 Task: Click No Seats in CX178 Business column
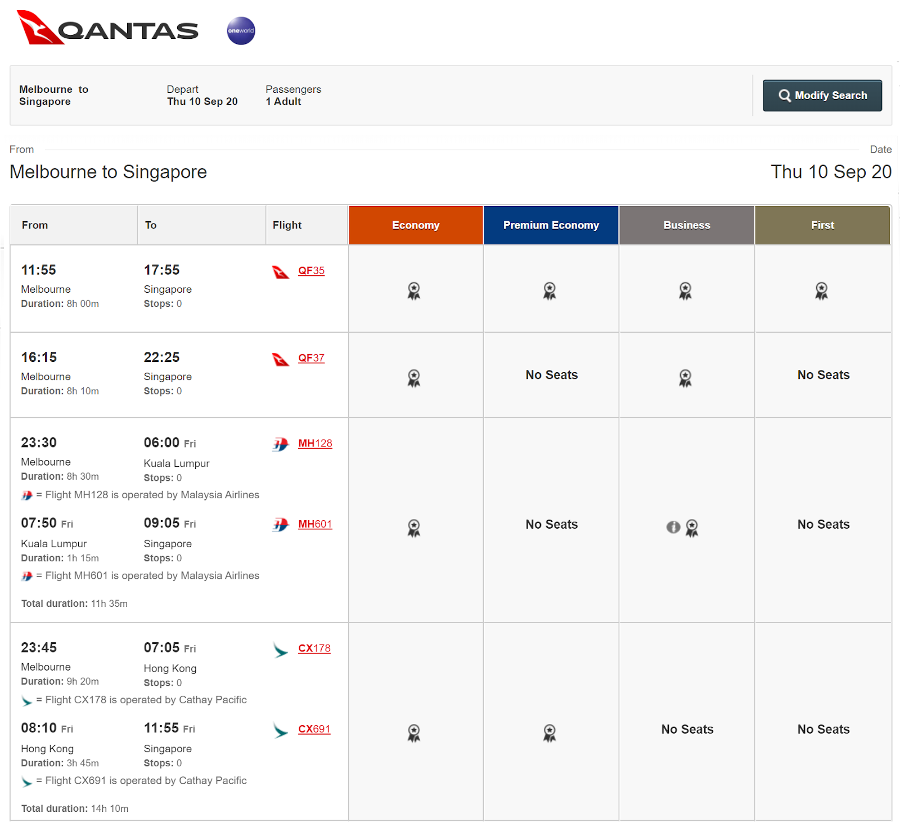tap(687, 729)
